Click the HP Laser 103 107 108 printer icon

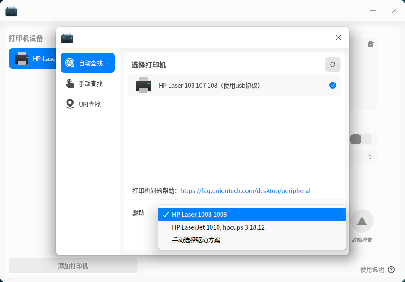click(143, 85)
